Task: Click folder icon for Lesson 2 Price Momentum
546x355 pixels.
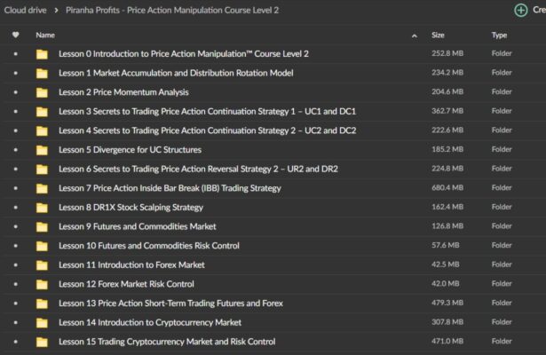Action: (x=42, y=92)
